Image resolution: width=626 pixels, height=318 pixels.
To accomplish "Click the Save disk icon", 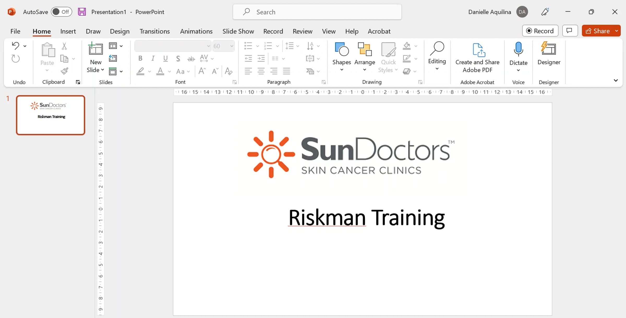I will (82, 12).
